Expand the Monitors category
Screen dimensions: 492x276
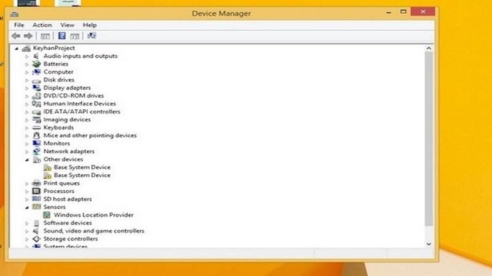[27, 144]
